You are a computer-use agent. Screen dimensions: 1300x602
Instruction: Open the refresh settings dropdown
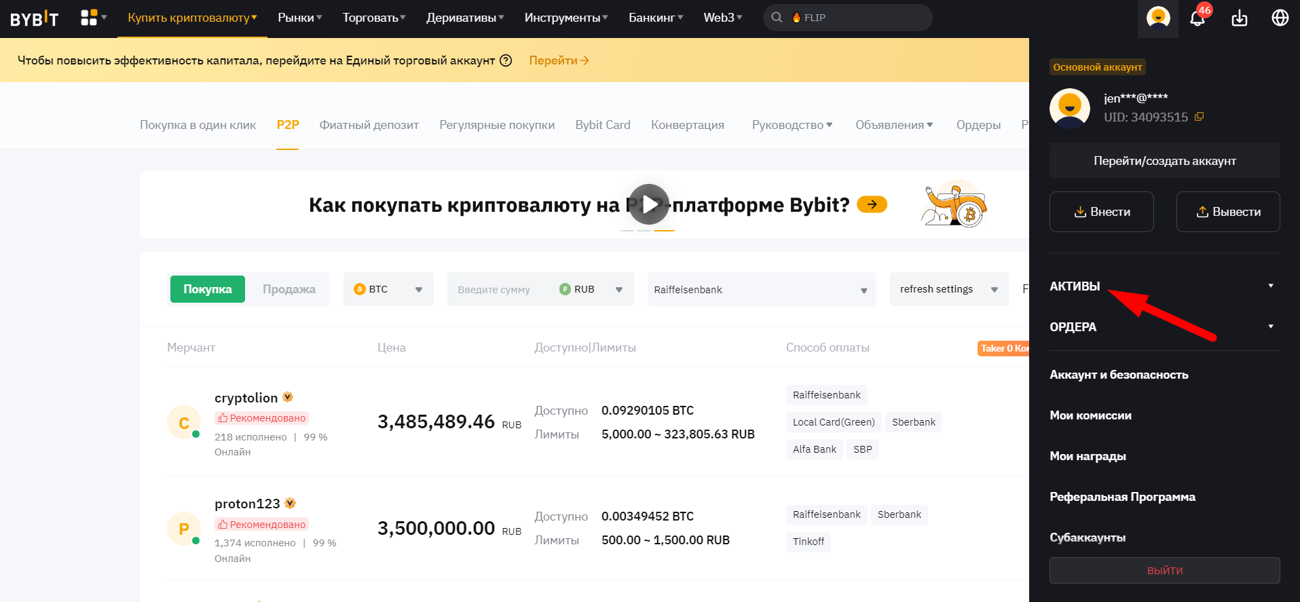click(948, 289)
